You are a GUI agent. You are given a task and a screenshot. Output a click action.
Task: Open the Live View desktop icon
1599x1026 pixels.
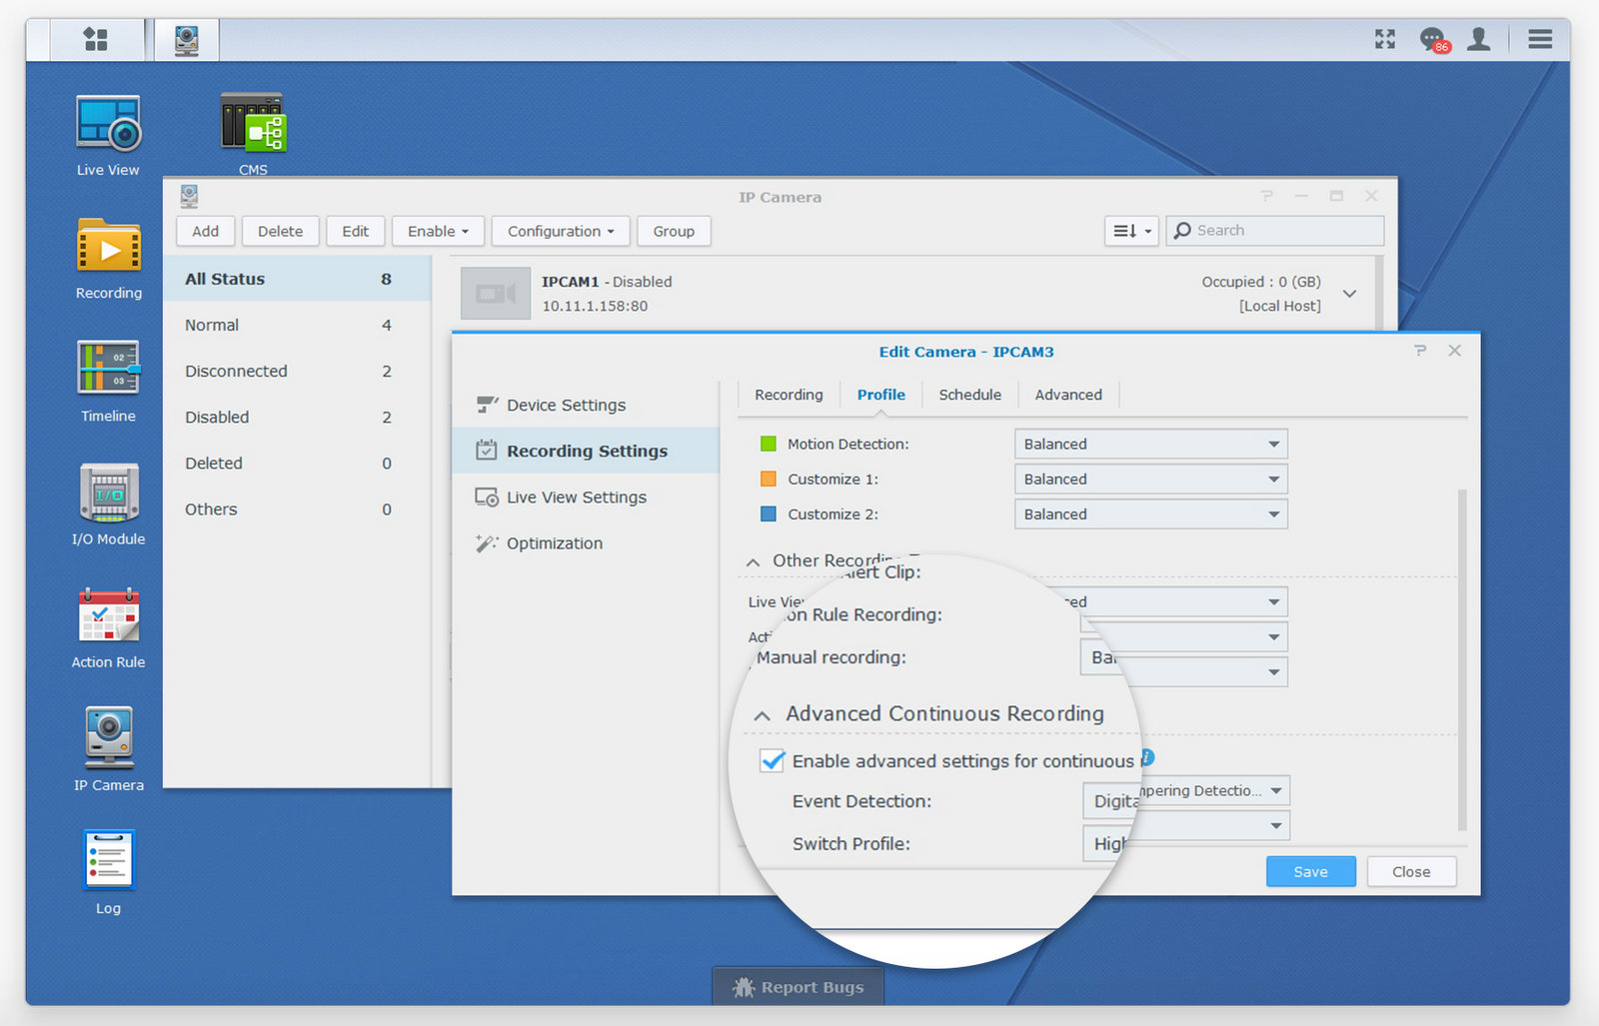[x=108, y=124]
